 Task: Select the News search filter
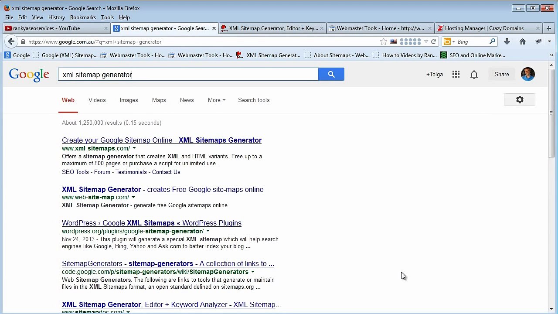click(187, 100)
